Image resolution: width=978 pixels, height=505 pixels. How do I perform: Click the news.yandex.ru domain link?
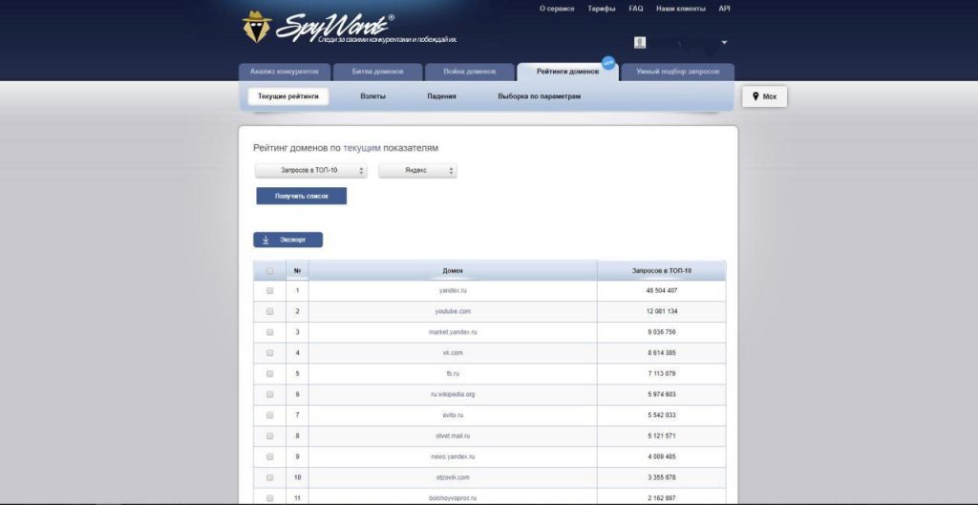[x=452, y=457]
